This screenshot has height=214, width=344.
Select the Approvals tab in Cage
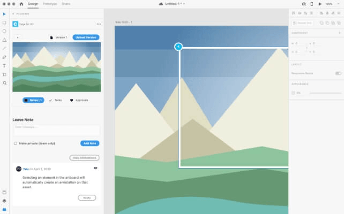[79, 100]
